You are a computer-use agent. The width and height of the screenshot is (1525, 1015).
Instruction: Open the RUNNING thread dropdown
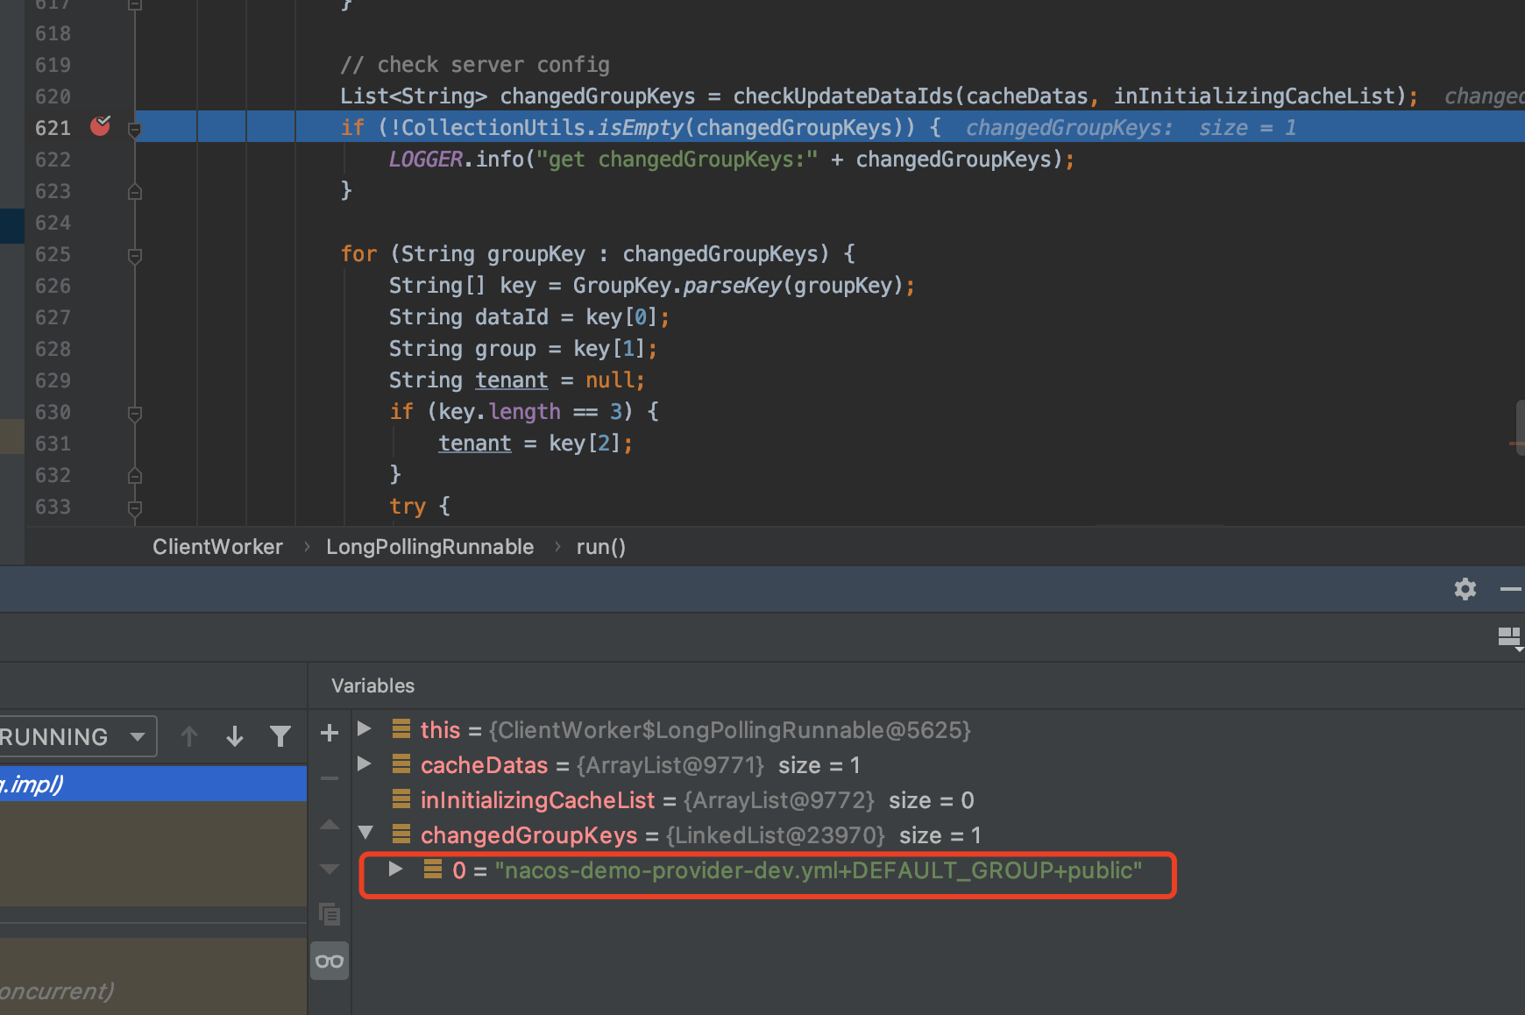tap(77, 736)
